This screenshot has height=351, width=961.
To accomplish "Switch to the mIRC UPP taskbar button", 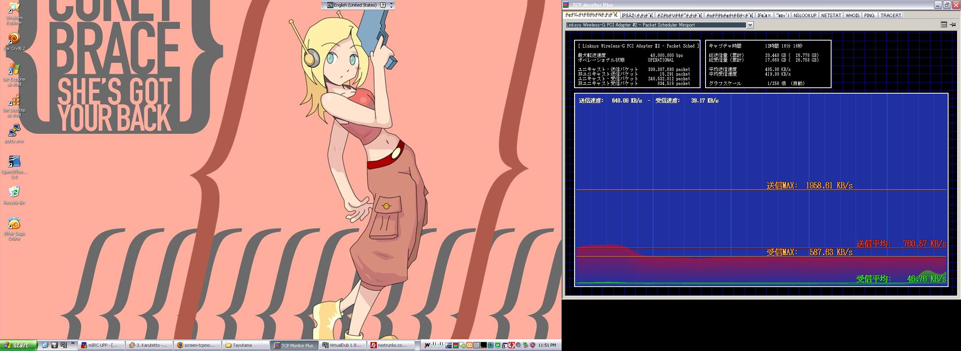I will pyautogui.click(x=102, y=345).
